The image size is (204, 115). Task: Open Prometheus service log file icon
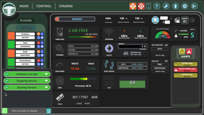(42, 60)
